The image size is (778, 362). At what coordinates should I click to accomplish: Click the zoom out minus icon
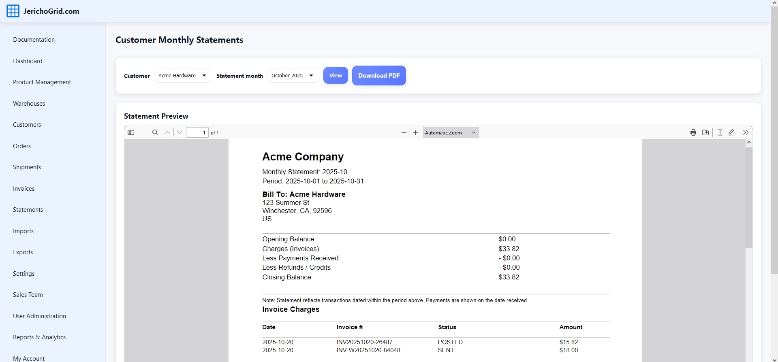point(404,132)
